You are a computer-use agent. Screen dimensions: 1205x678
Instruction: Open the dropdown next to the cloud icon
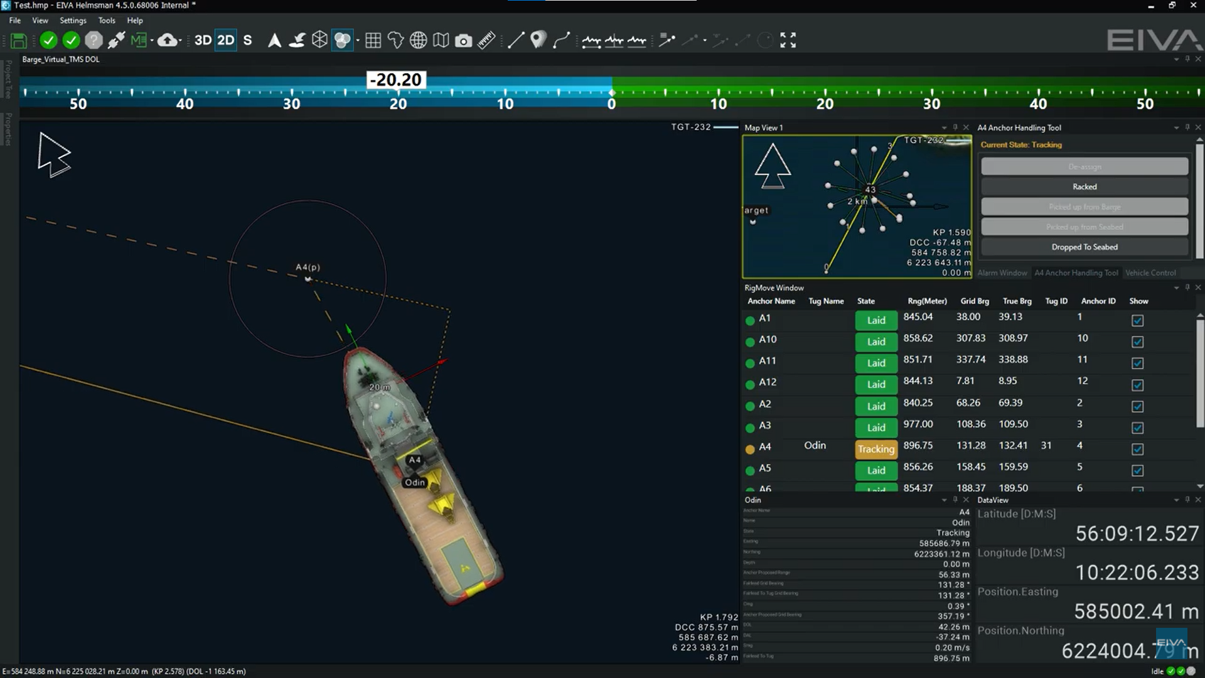click(179, 40)
